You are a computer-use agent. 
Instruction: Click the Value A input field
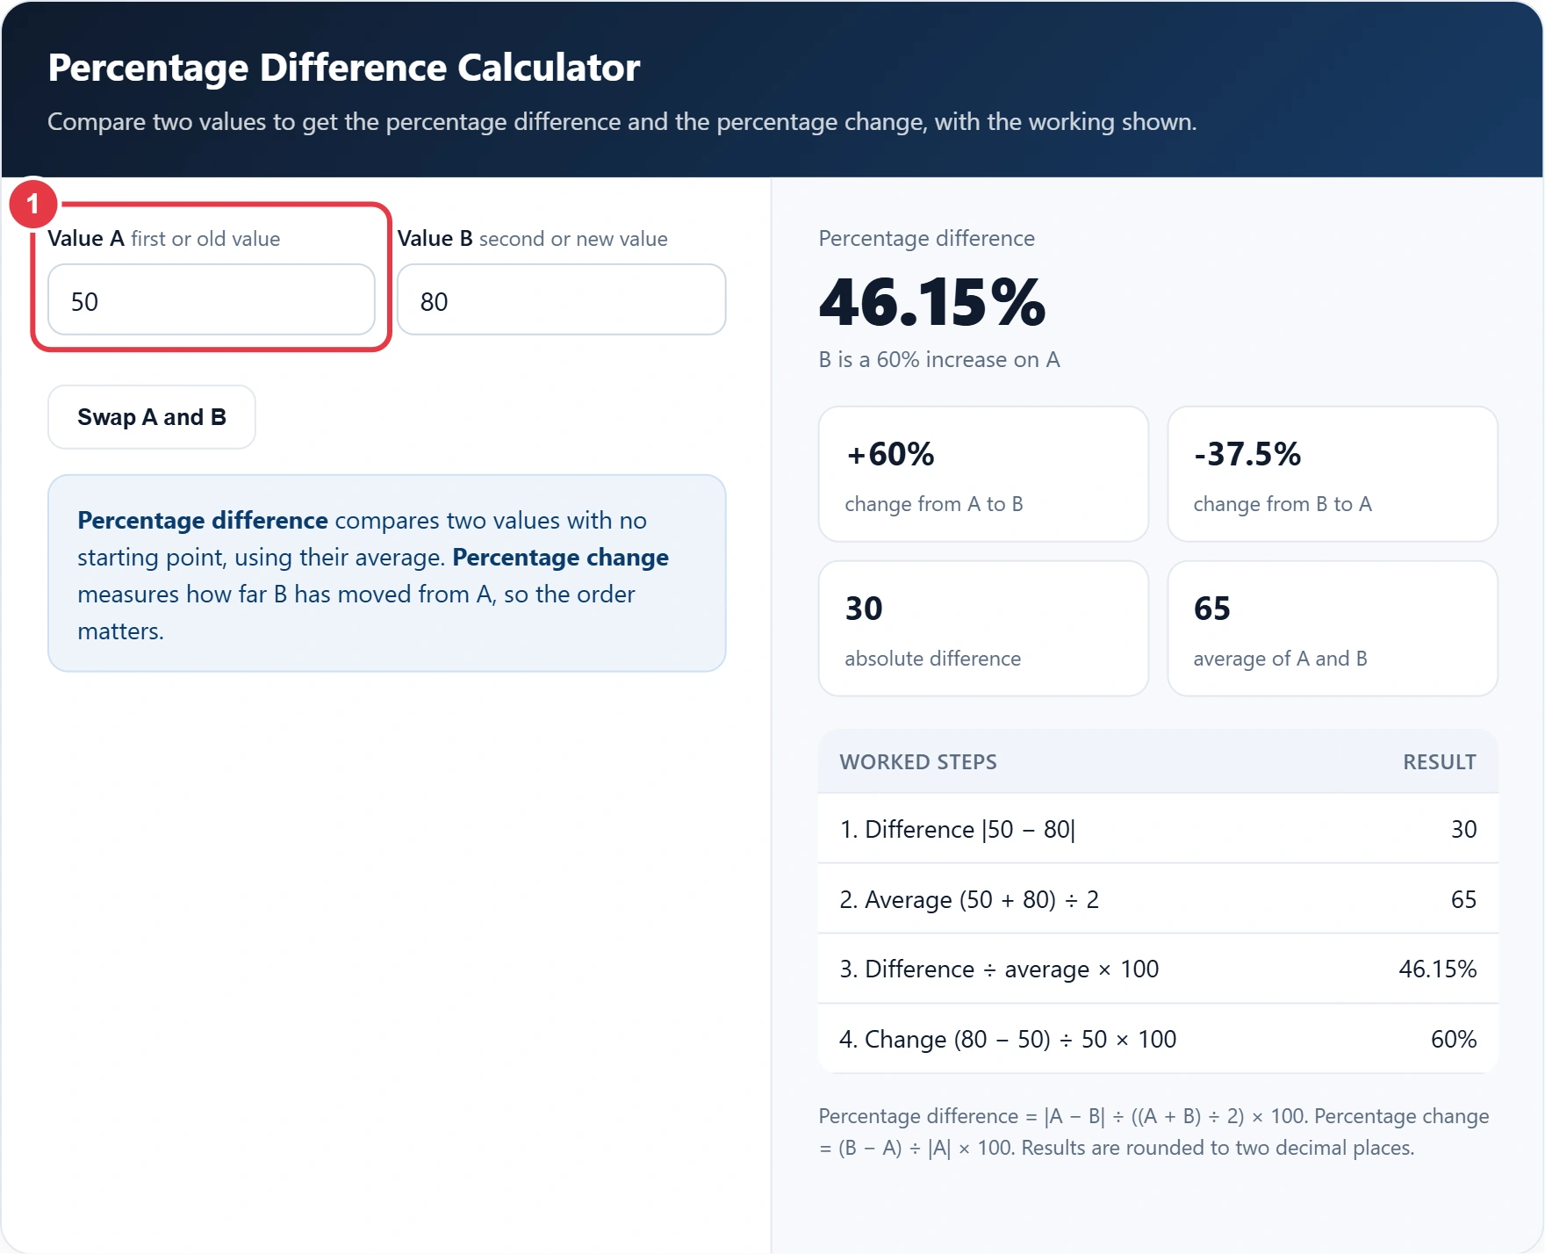tap(212, 299)
